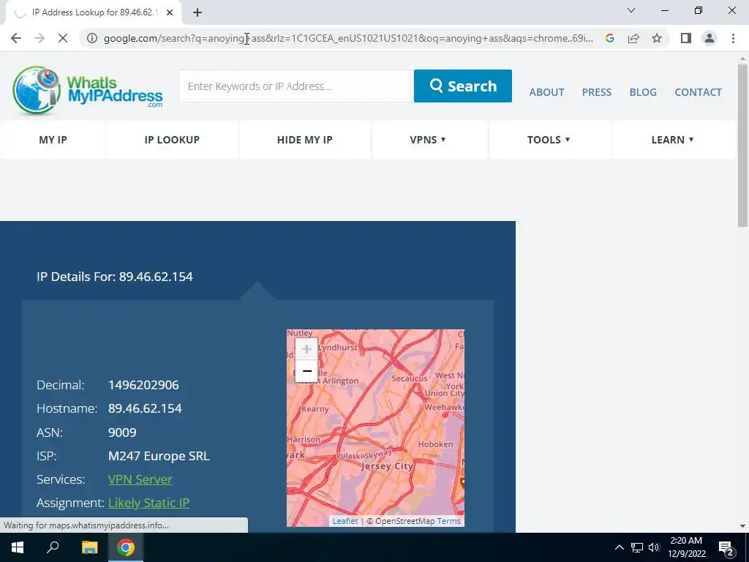
Task: Click the Enter Keywords or IP Address field
Action: click(296, 86)
